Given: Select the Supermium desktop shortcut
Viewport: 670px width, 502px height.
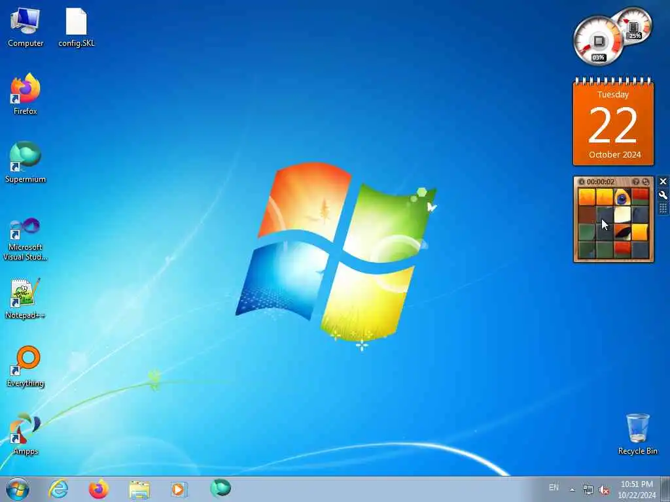Looking at the screenshot, I should pos(26,163).
